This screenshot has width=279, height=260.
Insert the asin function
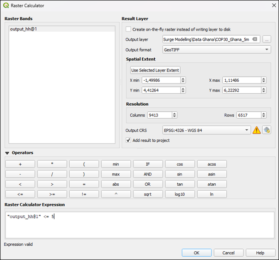coord(212,174)
